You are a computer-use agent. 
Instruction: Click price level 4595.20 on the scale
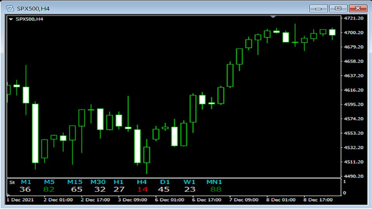354,104
